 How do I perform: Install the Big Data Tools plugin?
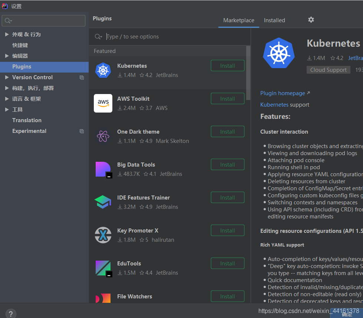pyautogui.click(x=228, y=164)
